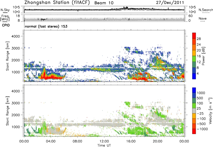Click the 'N.Sky' legend label
The width and height of the screenshot is (213, 147).
click(5, 10)
